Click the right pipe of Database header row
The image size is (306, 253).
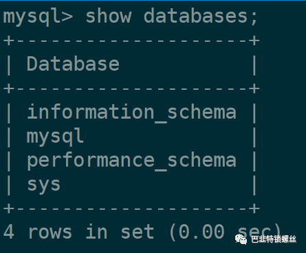[254, 64]
